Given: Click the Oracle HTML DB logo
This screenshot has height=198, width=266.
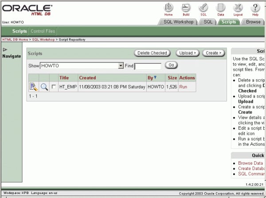Looking at the screenshot, I should [x=27, y=10].
